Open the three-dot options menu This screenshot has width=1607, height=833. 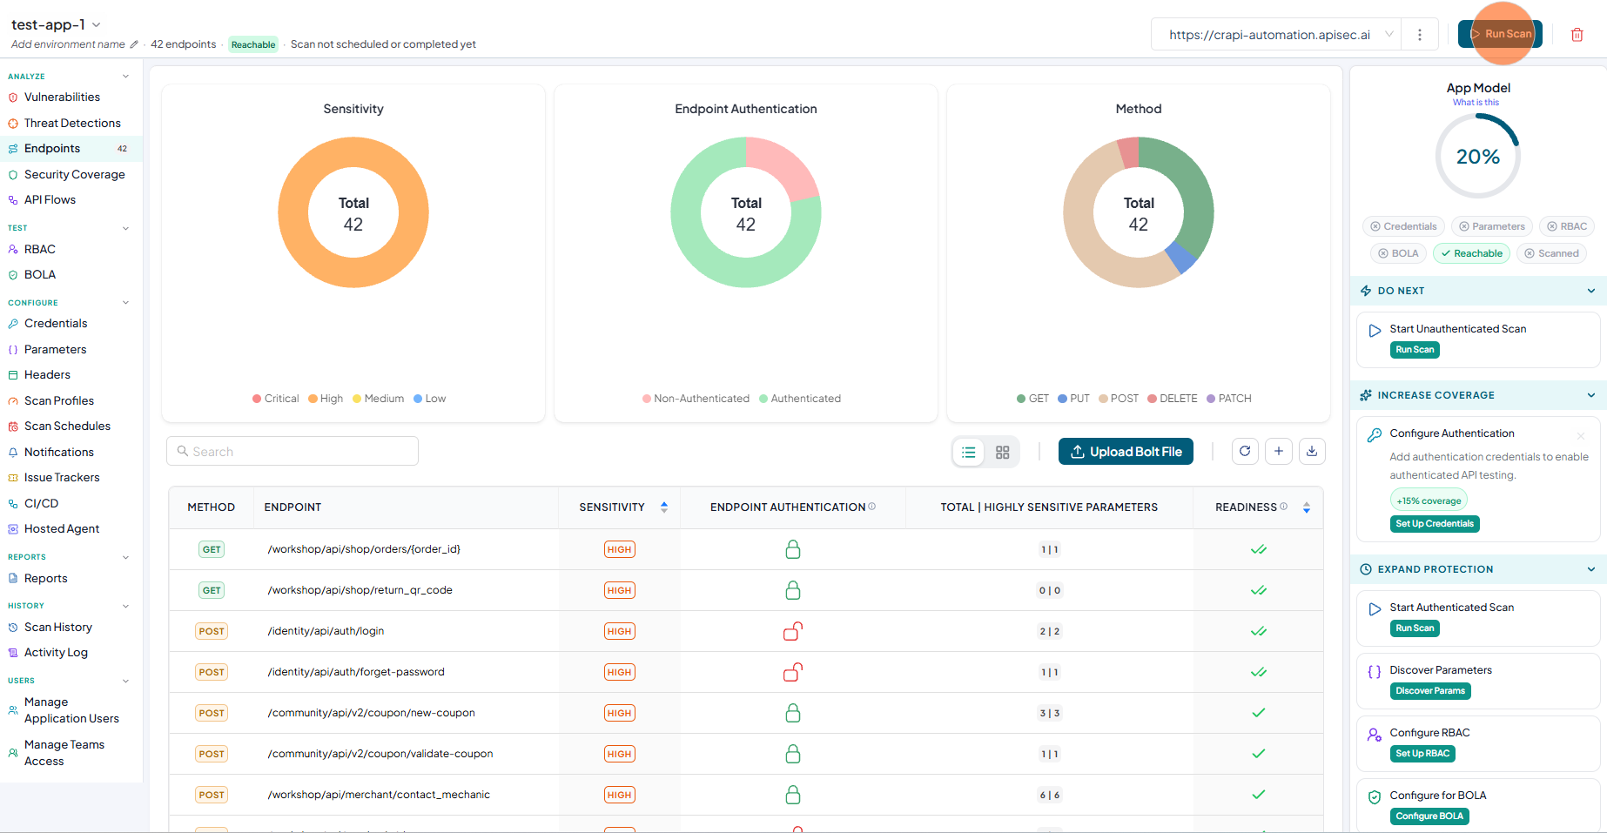(1420, 35)
